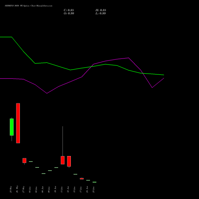Screen dimensions: 199x199
Task: Click the red candle above 12 Jun
Action: (x=69, y=161)
